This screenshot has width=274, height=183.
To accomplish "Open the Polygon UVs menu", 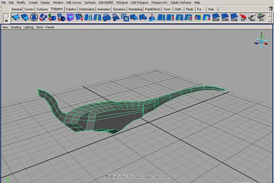I will [x=159, y=2].
